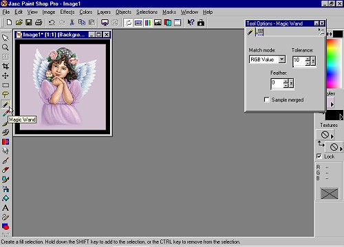Enable the Sample merged checkbox
The image size is (344, 247).
pos(266,99)
